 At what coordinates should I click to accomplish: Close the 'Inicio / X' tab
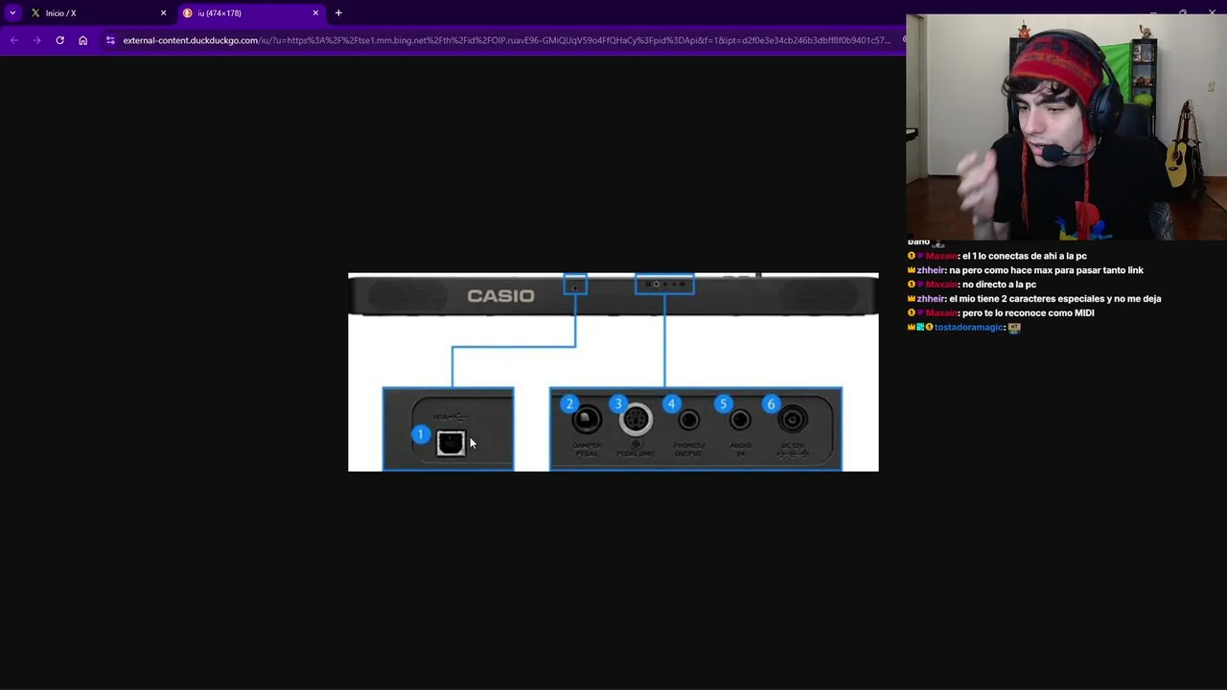(x=163, y=12)
